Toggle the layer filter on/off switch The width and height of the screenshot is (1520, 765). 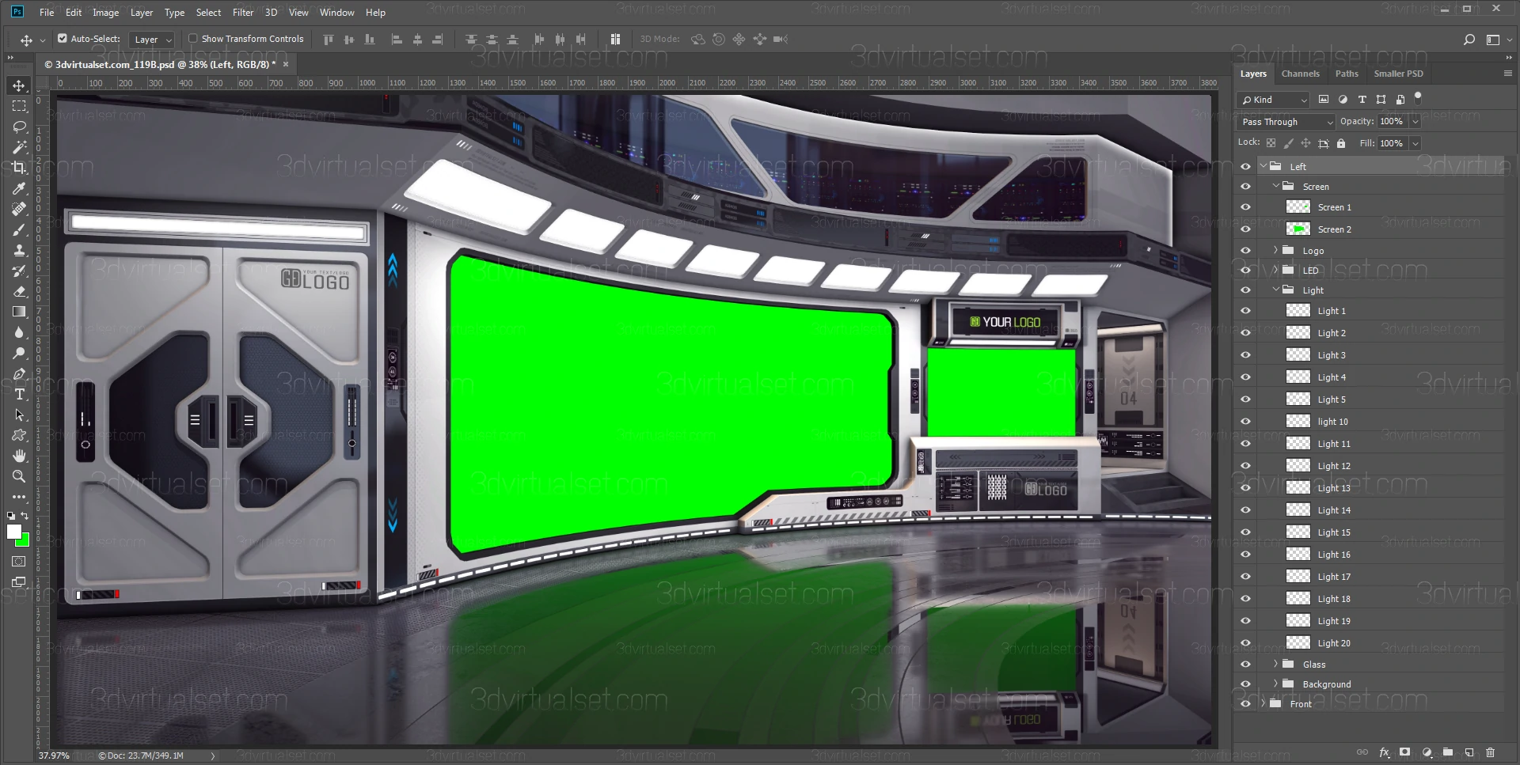(x=1418, y=98)
